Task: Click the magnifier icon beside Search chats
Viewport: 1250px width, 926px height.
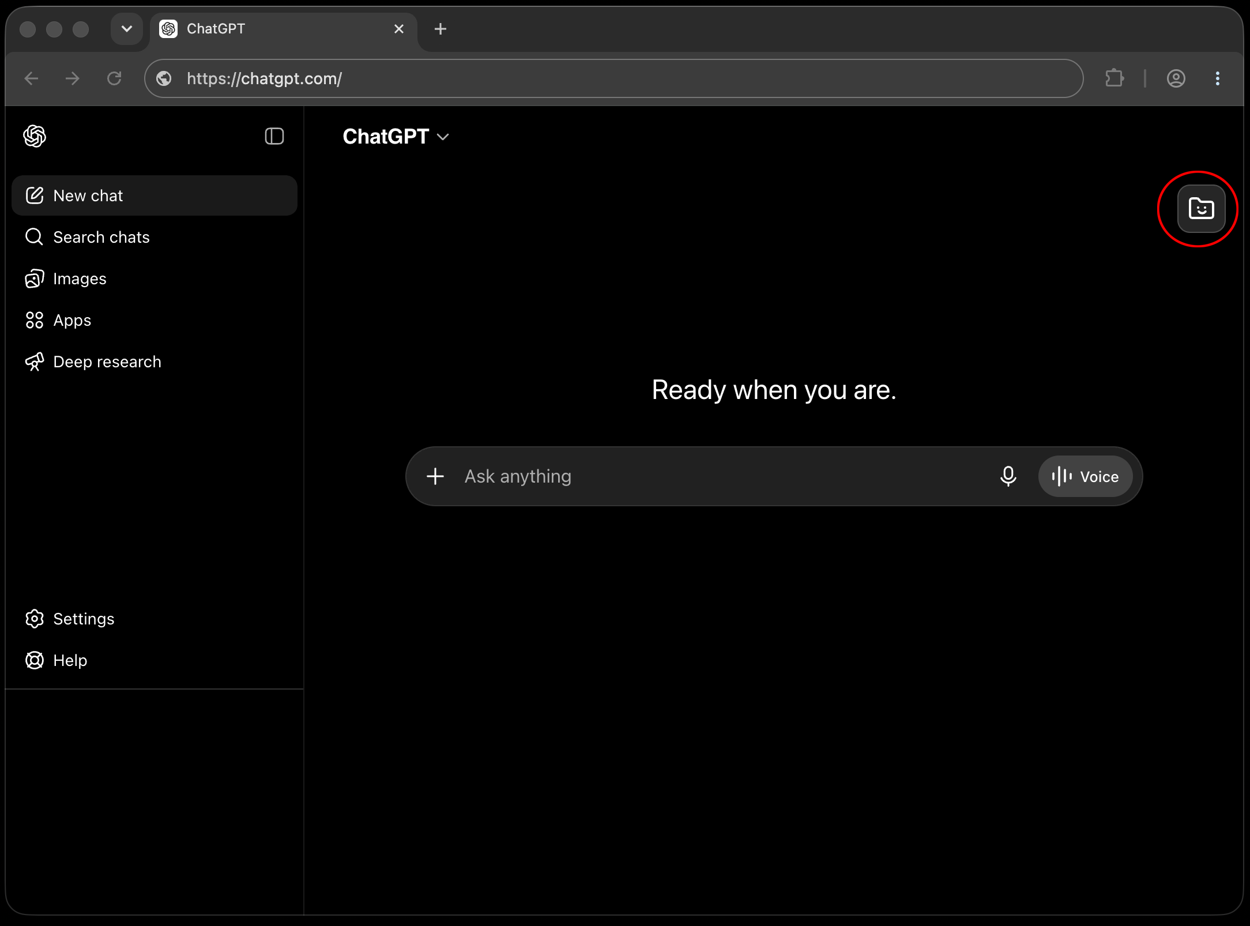Action: 35,237
